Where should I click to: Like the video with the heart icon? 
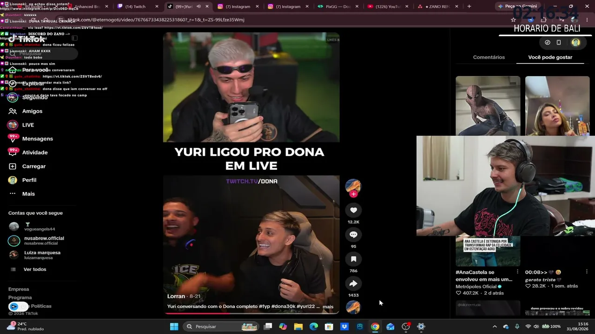353,210
